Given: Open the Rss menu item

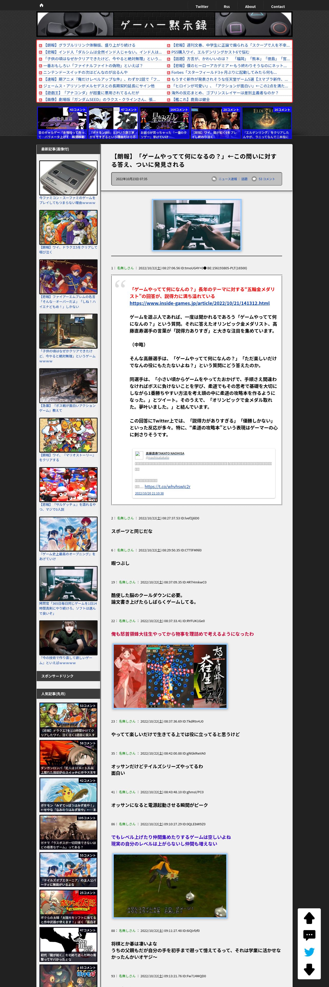Looking at the screenshot, I should [x=227, y=6].
